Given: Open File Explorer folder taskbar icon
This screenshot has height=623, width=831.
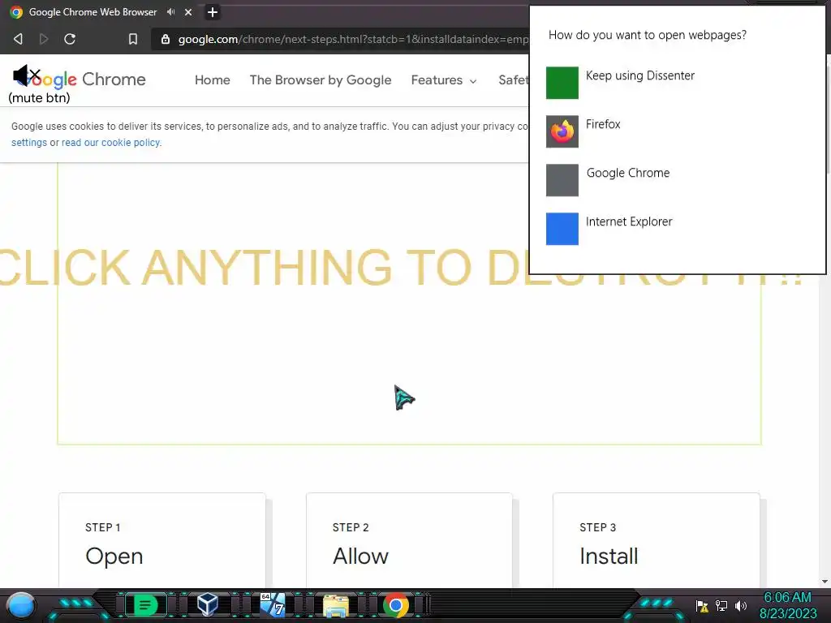Looking at the screenshot, I should 336,606.
